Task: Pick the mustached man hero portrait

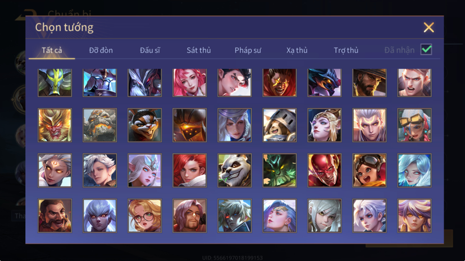Action: (55, 215)
